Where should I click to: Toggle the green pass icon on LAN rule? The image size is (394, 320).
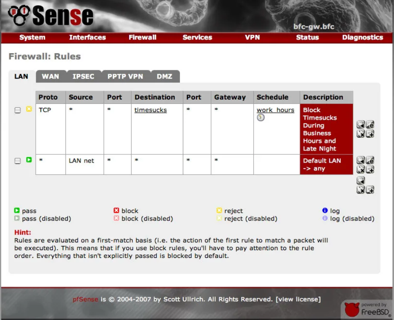pyautogui.click(x=29, y=160)
